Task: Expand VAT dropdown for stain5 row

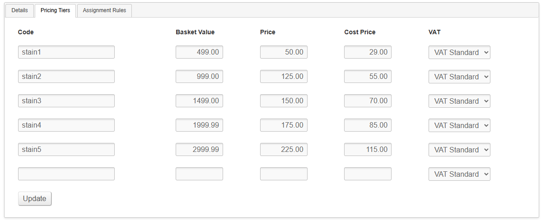Action: 459,150
